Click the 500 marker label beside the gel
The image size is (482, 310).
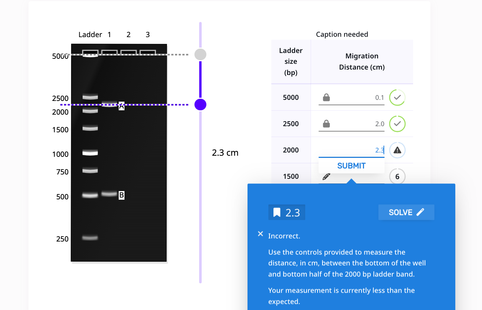(x=62, y=197)
